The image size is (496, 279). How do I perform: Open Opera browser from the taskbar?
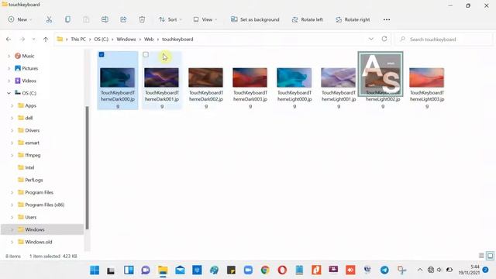pos(282,270)
